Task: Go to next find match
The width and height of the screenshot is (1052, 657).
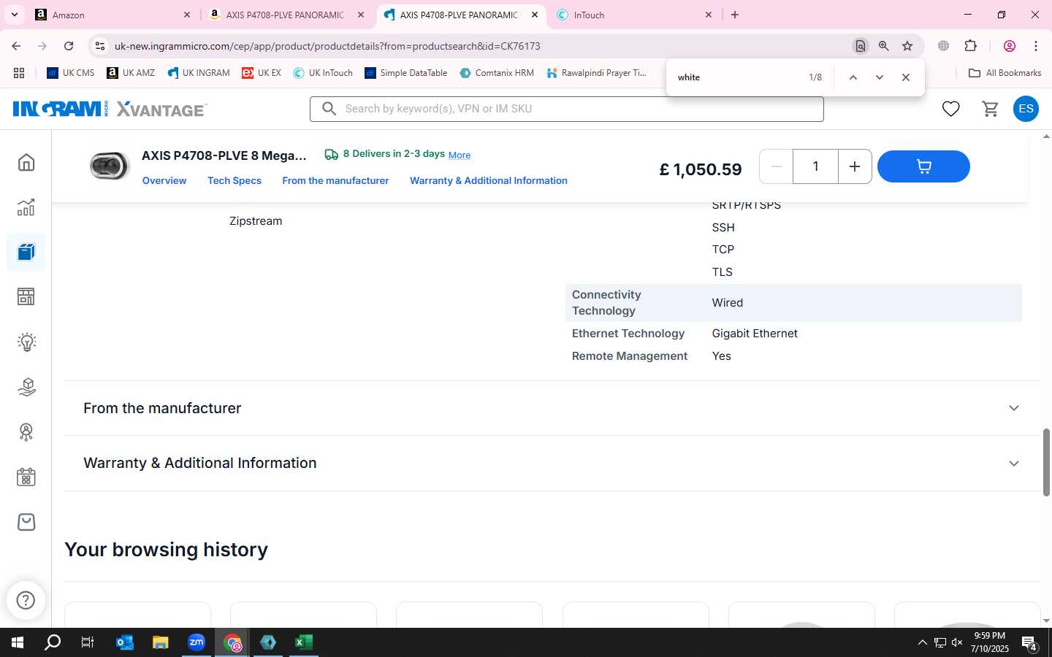Action: point(880,77)
